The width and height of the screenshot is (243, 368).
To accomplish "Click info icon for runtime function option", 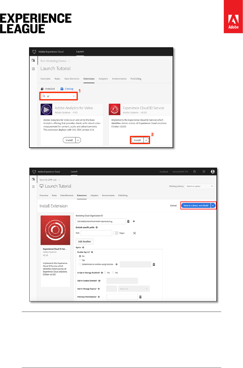I will tap(116, 264).
